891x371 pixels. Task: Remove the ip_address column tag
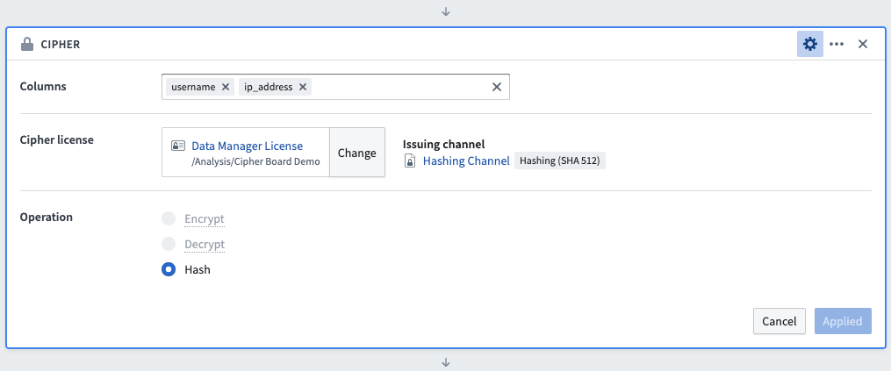(x=302, y=87)
